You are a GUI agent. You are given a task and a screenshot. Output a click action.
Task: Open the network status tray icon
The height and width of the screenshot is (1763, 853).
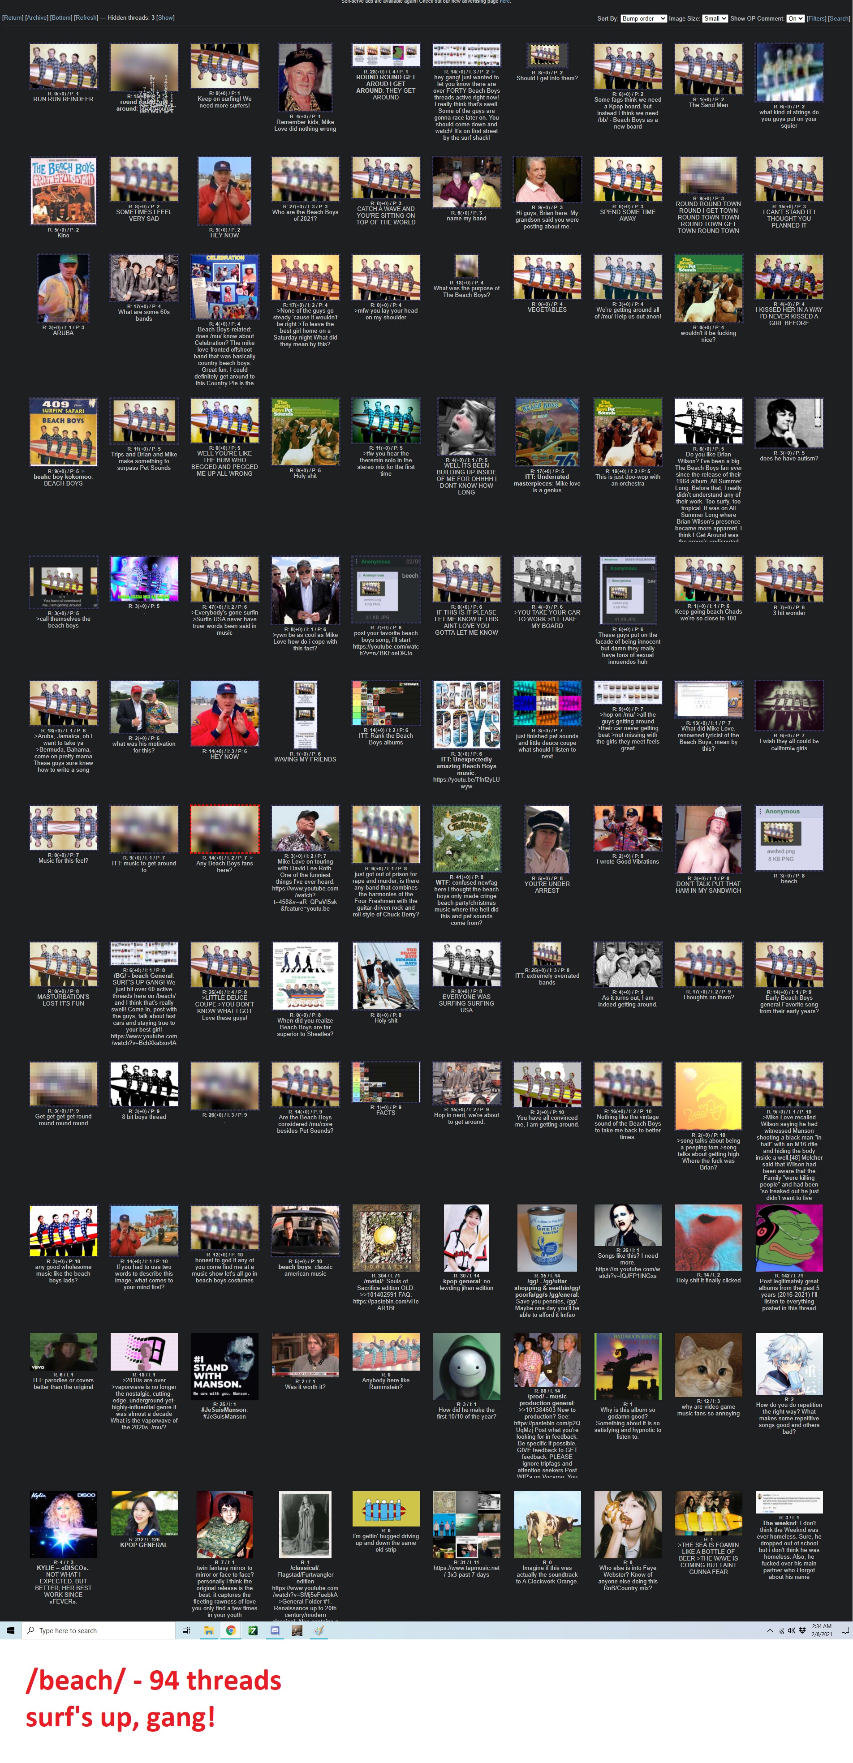click(x=781, y=1630)
